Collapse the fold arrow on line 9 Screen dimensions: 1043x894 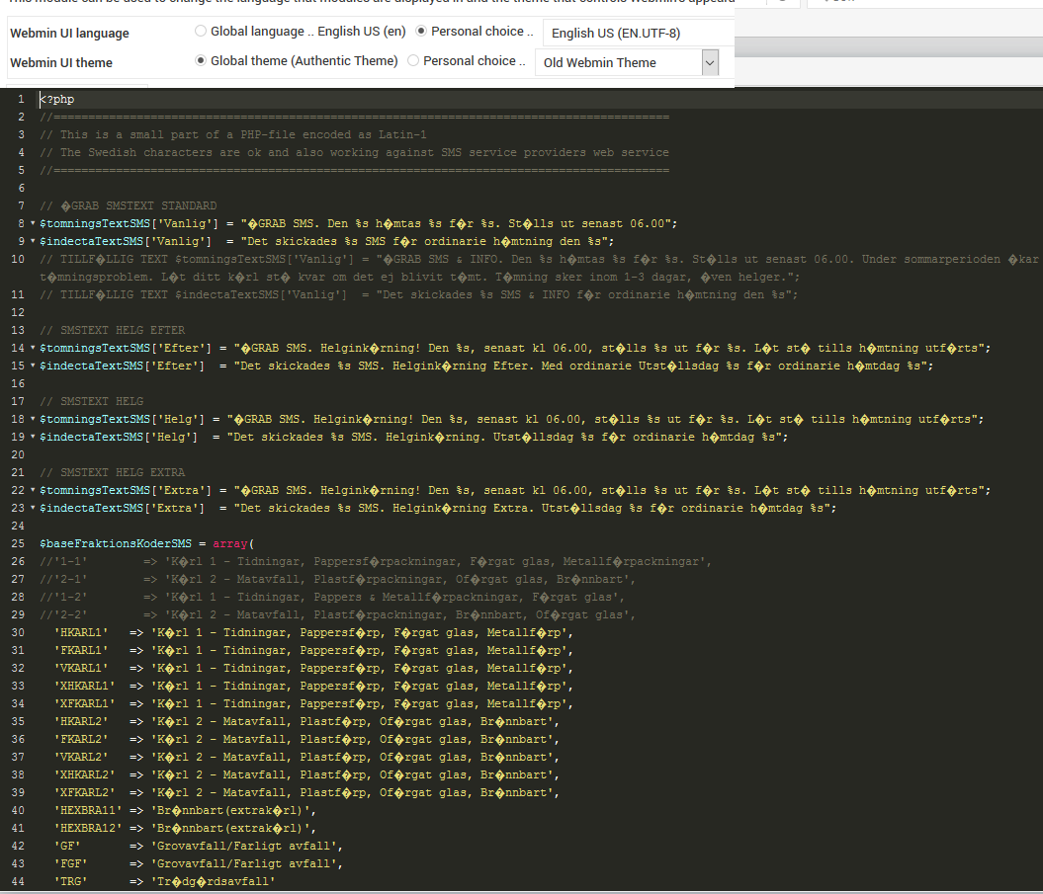click(33, 241)
